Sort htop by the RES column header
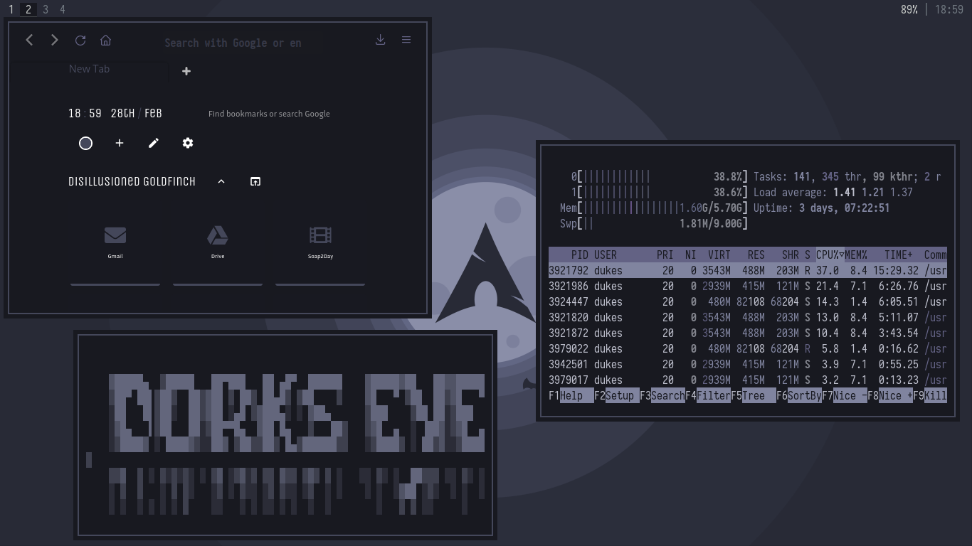The height and width of the screenshot is (546, 972). 756,255
